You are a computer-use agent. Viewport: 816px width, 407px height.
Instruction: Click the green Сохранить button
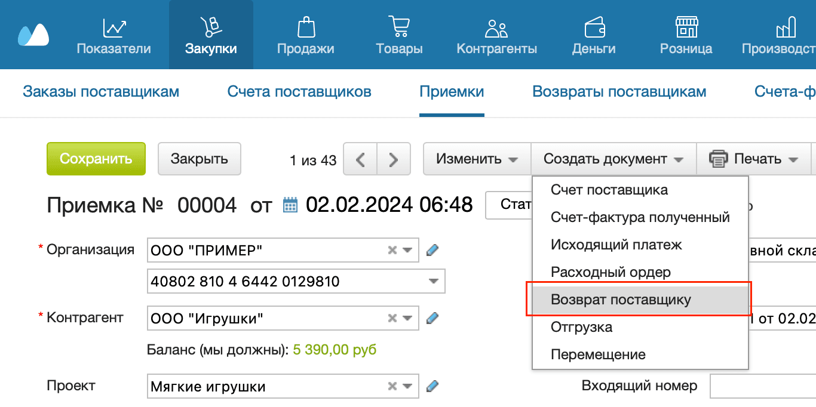pyautogui.click(x=96, y=159)
